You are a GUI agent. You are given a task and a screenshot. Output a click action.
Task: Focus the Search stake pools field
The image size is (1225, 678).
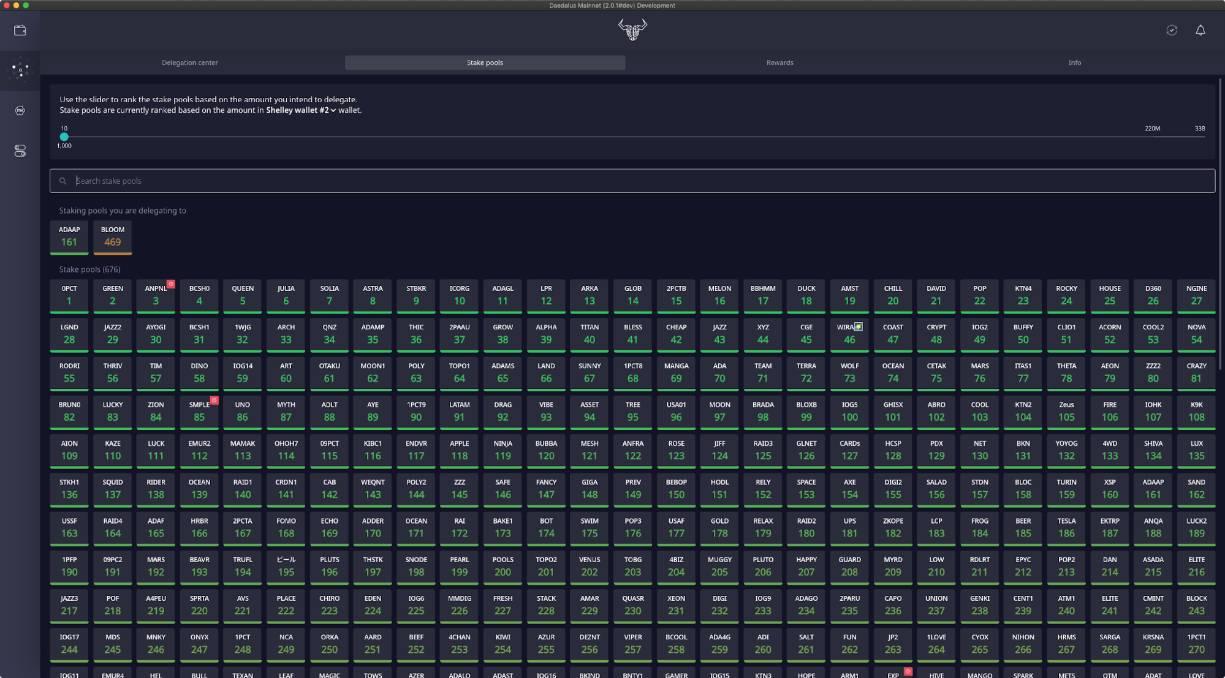[631, 181]
